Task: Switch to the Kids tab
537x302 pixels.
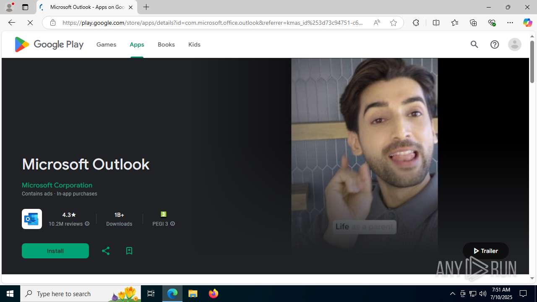Action: (x=194, y=44)
